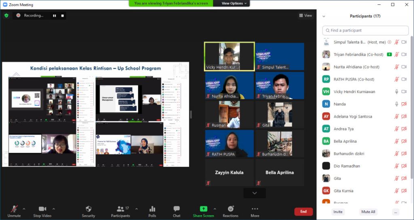Image resolution: width=414 pixels, height=220 pixels.
Task: Click Bella Aprilina's muted mic icon in list
Action: [x=397, y=141]
